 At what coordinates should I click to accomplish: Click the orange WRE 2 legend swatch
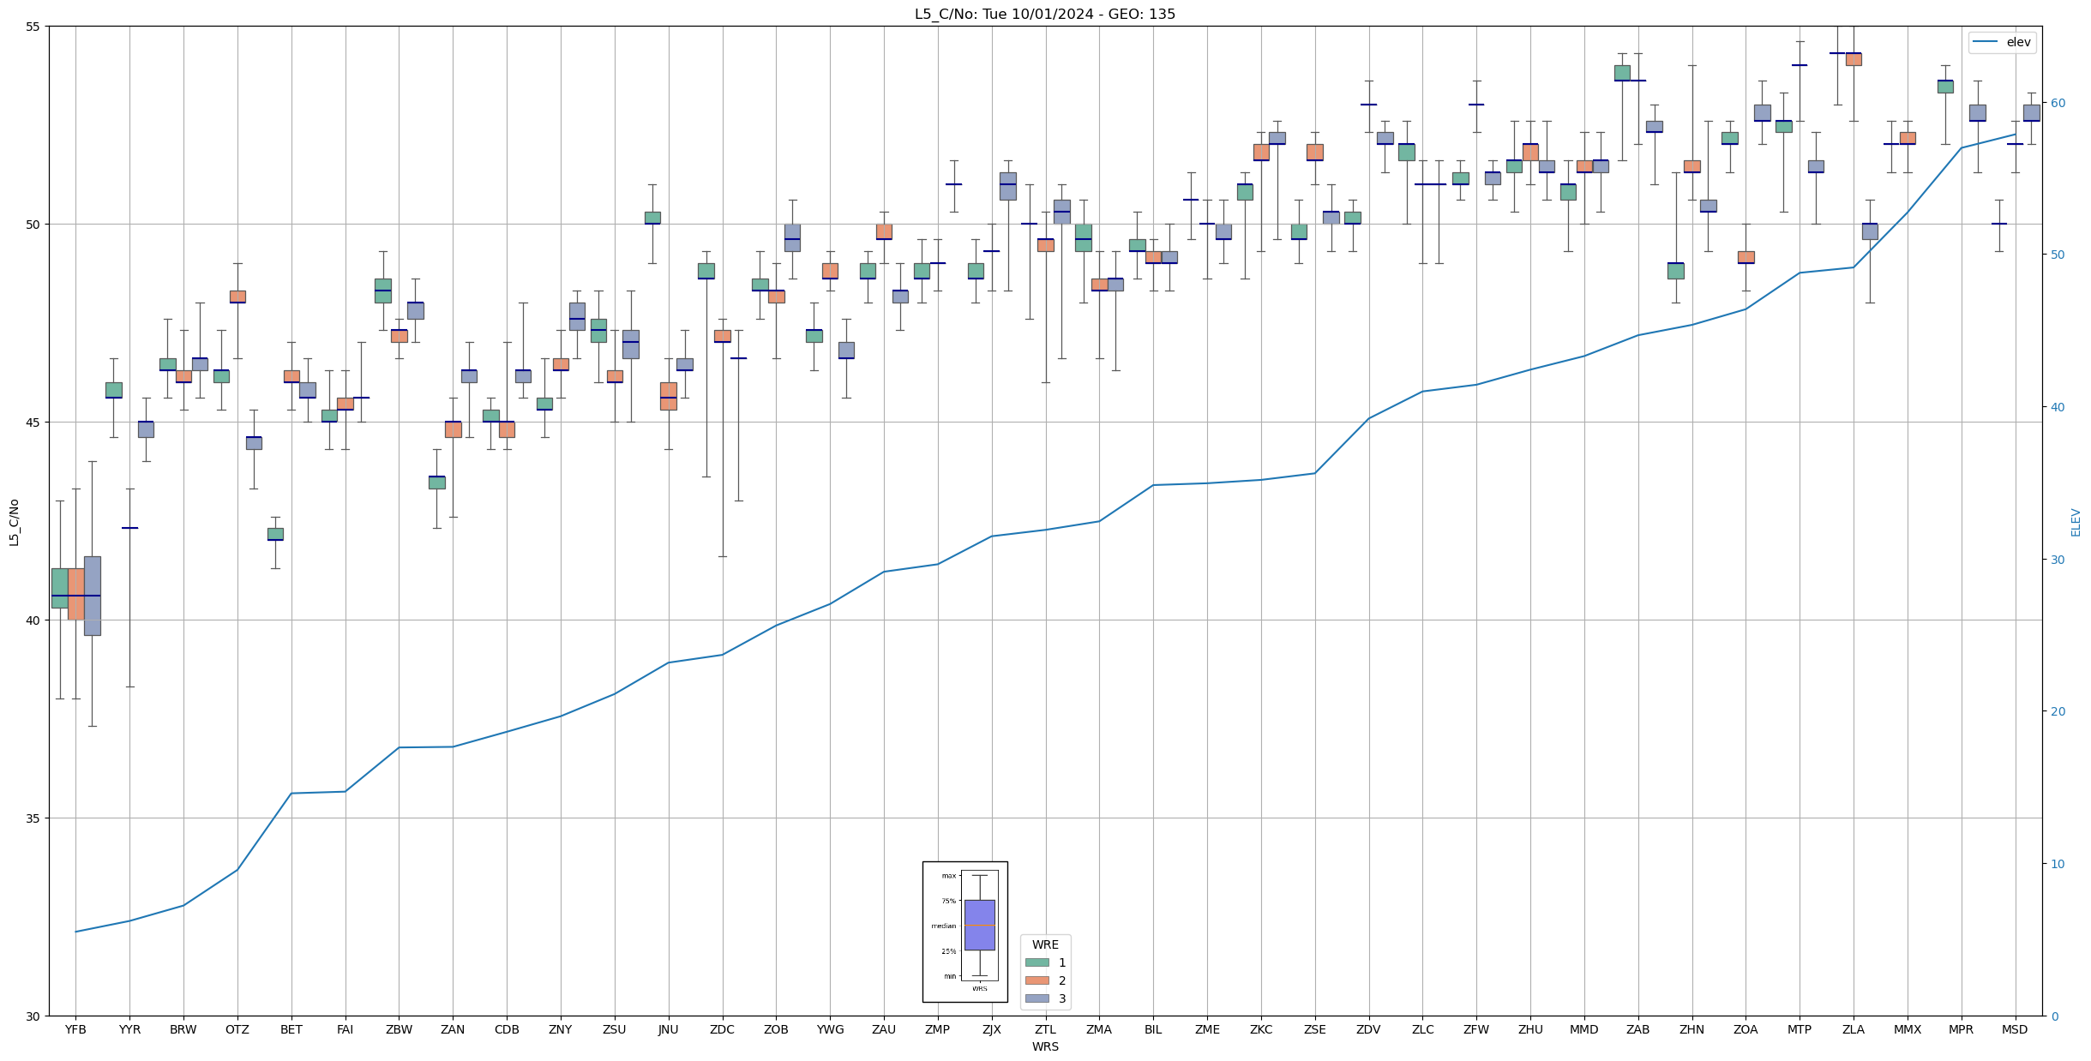1036,980
